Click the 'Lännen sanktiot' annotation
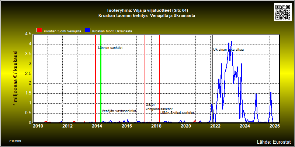 point(110,48)
